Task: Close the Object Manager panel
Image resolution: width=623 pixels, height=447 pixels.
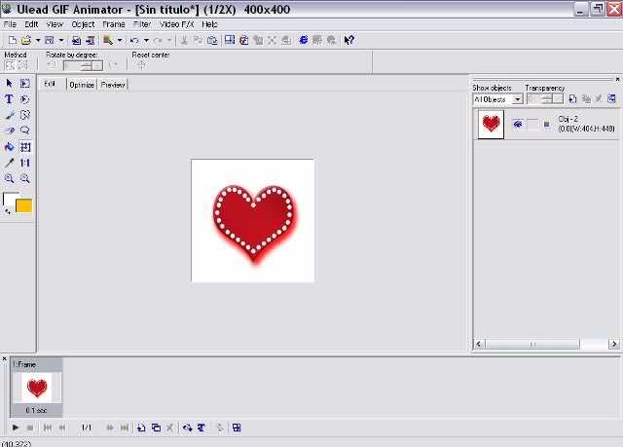Action: coord(617,79)
